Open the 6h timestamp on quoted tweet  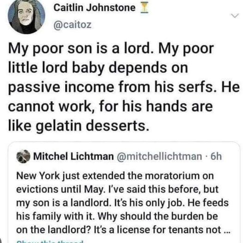pos(216,156)
